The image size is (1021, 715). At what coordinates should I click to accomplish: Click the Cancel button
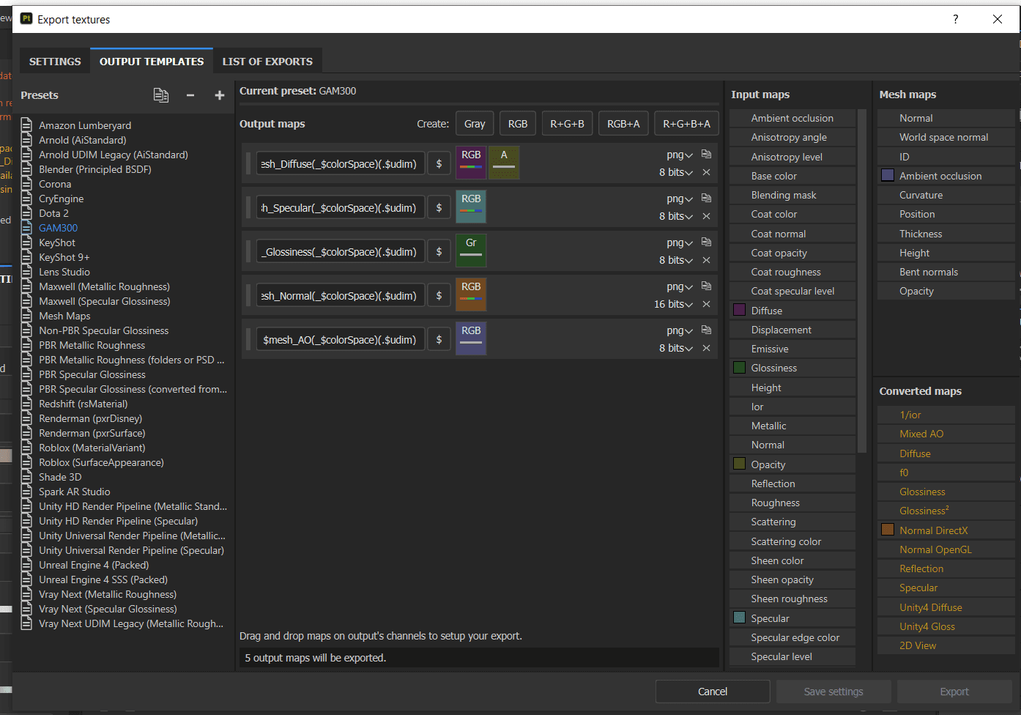(713, 692)
